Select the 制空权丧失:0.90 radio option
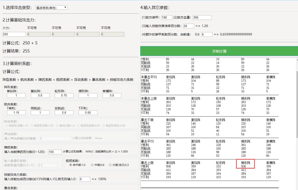 click(103, 125)
